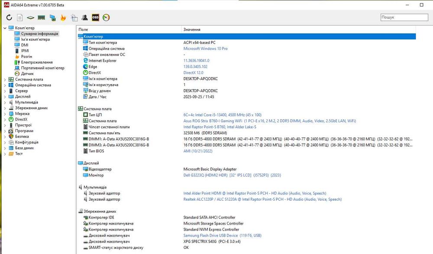Viewport: 433px width, 254px height.
Task: Select Програми in the sidebar tree
Action: (x=24, y=131)
